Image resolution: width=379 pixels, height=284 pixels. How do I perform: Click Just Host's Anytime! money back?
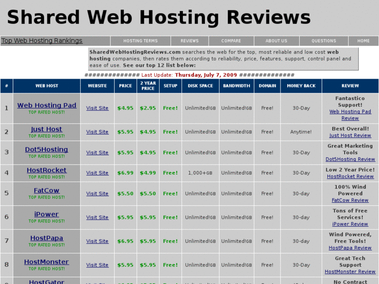[301, 132]
